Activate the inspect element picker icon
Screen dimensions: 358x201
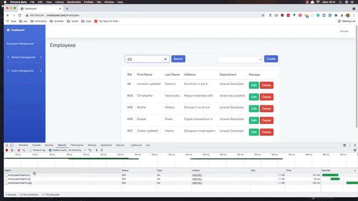click(7, 145)
